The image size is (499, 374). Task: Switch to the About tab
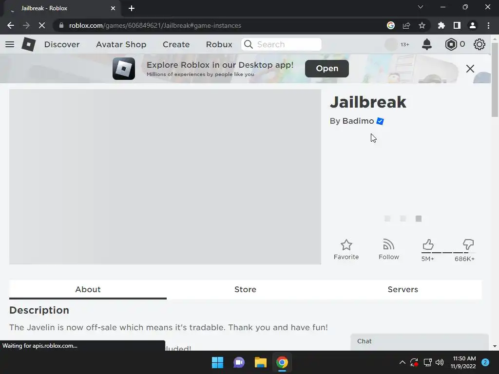pos(88,289)
